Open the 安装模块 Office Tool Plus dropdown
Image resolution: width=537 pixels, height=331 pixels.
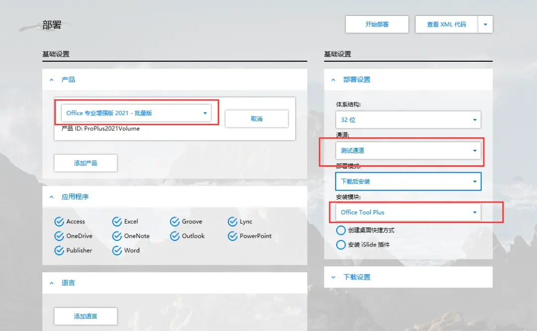[408, 213]
